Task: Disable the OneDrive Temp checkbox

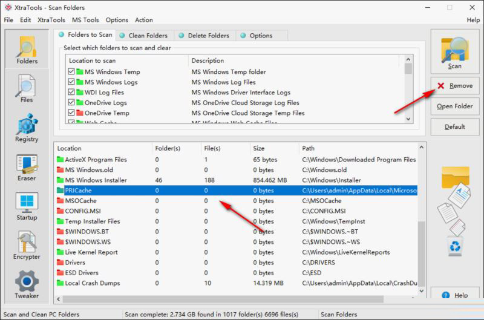Action: coord(72,113)
